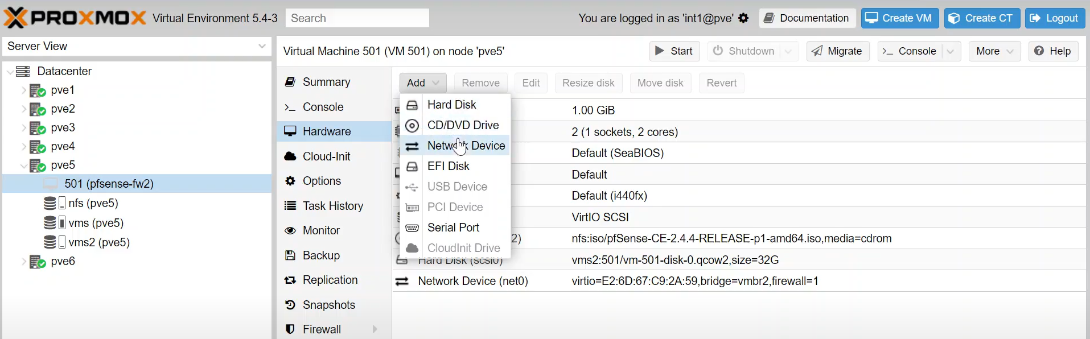
Task: Expand the pve3 node
Action: click(24, 128)
